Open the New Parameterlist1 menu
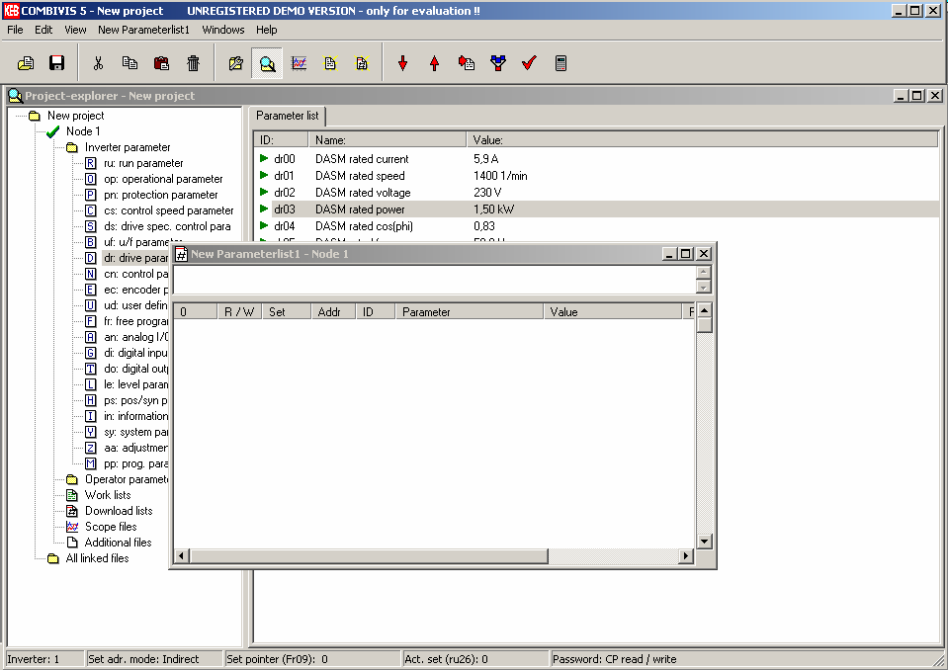 143,30
